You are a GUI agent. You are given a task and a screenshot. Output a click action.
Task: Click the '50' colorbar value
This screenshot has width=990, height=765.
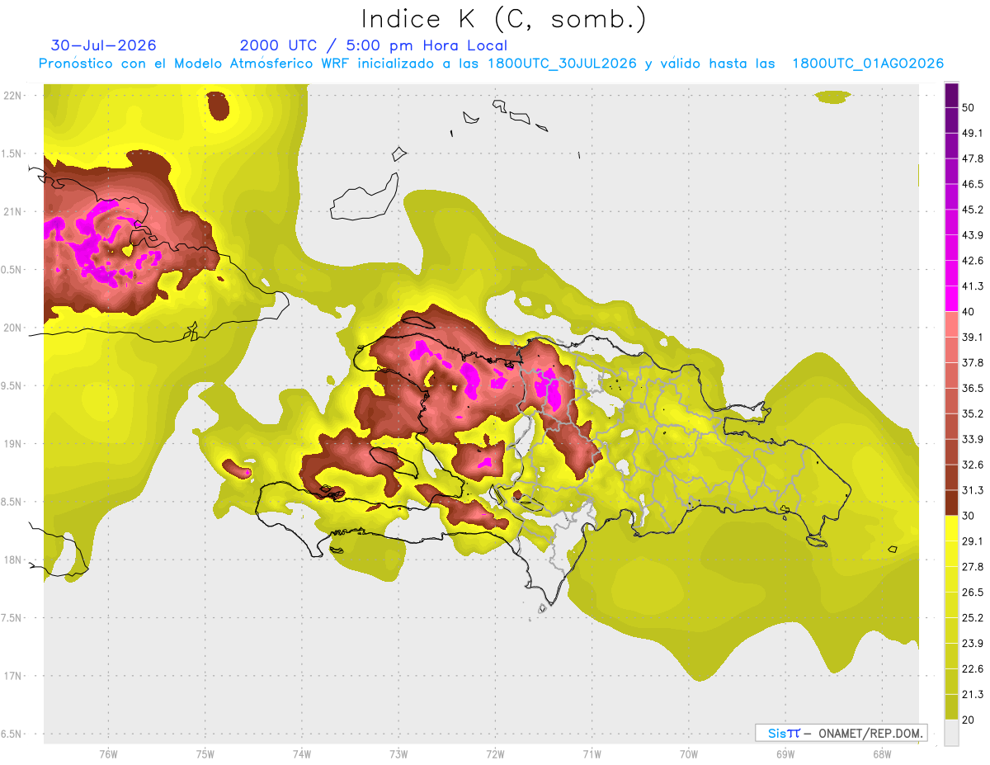pyautogui.click(x=969, y=107)
